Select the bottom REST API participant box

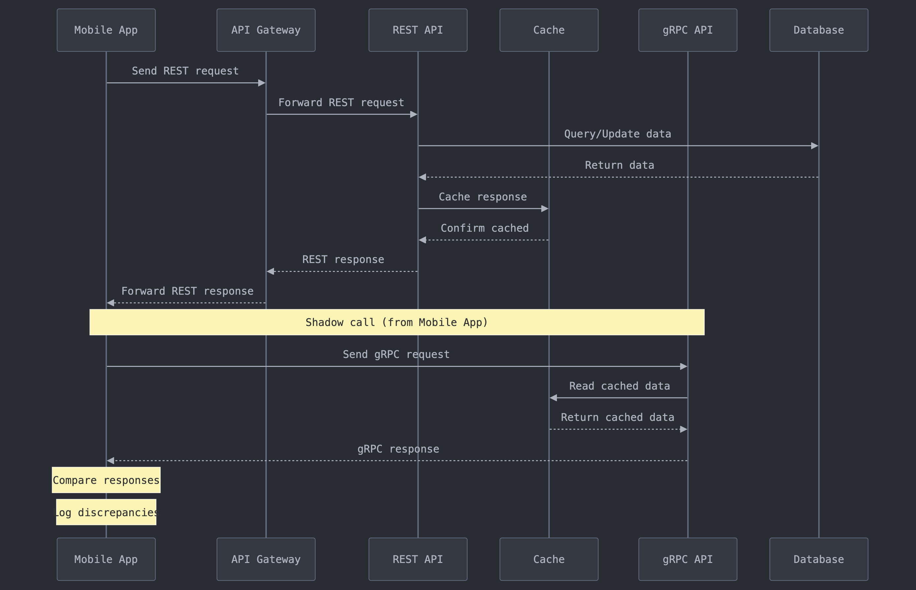coord(418,559)
